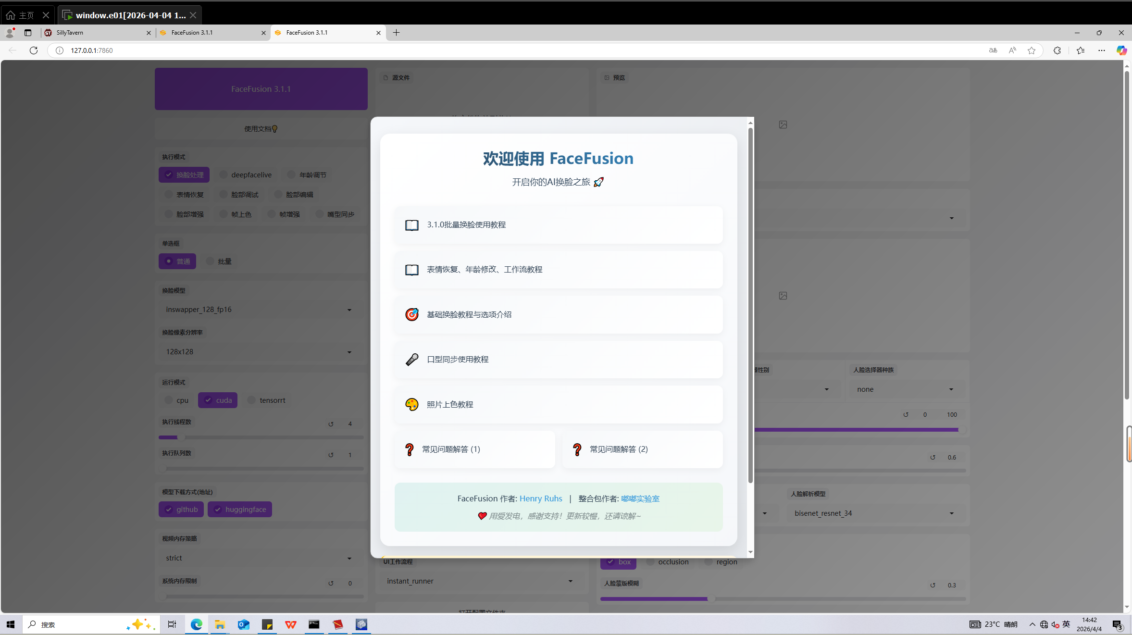The height and width of the screenshot is (635, 1132).
Task: Click the 执行线程数 slider track
Action: tap(261, 437)
